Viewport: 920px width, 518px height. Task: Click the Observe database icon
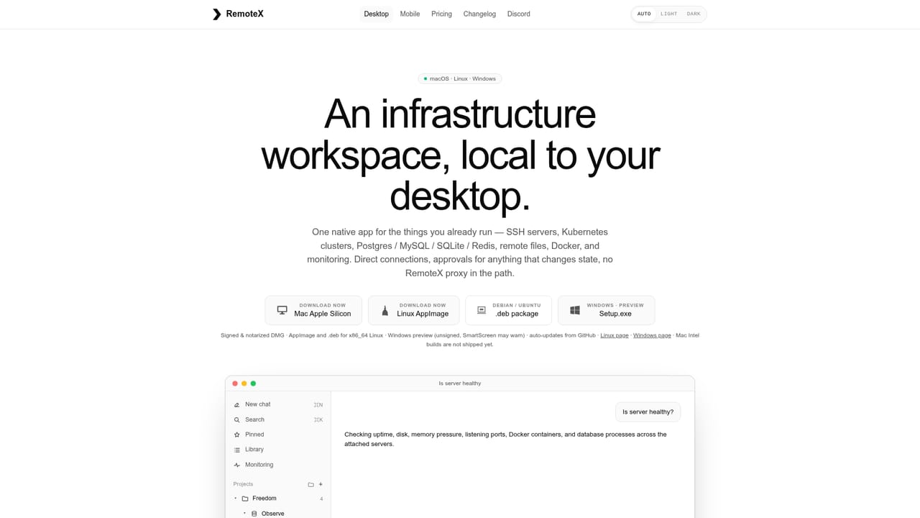coord(254,514)
